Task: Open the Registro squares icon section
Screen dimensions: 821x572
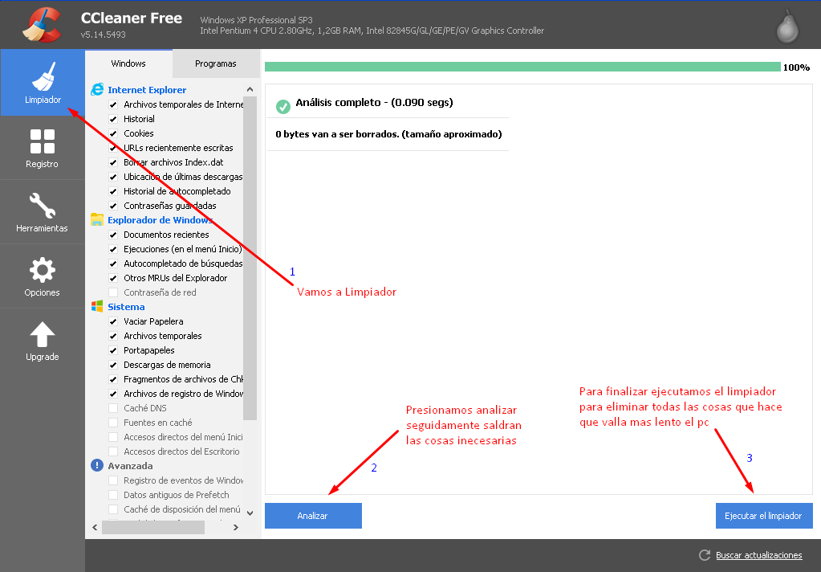Action: 42,148
